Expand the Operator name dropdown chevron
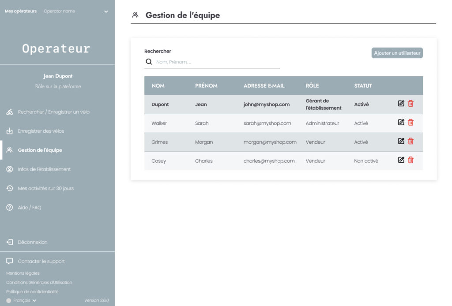Screen dimensions: 452x306 point(106,11)
